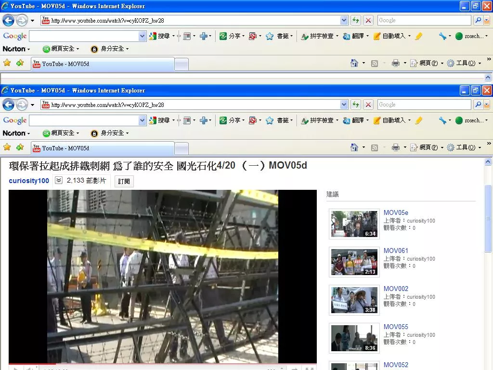The height and width of the screenshot is (370, 493).
Task: Open Favorites star in front window
Action: [x=7, y=147]
